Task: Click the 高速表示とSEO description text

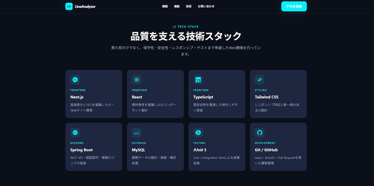Action: [92, 107]
